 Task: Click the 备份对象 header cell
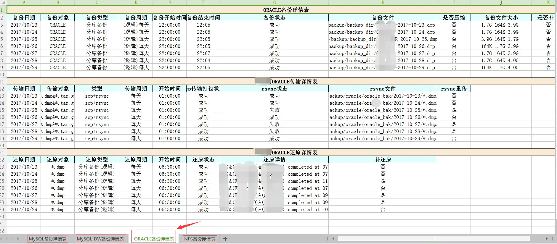pyautogui.click(x=58, y=17)
